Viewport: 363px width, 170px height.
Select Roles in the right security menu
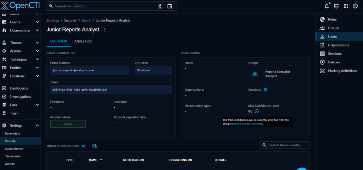(x=332, y=19)
